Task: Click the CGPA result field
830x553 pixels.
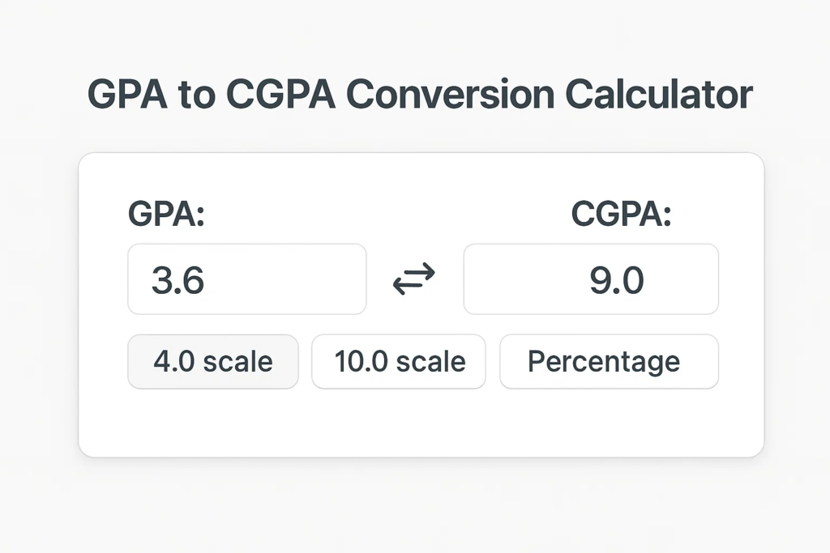Action: (591, 279)
